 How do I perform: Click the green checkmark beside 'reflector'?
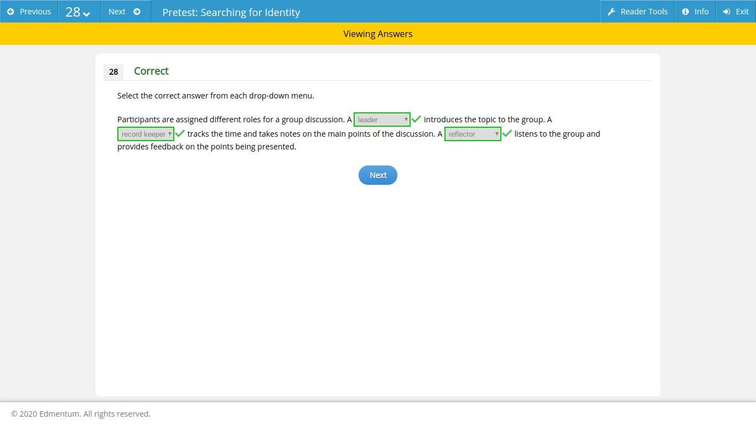(507, 133)
